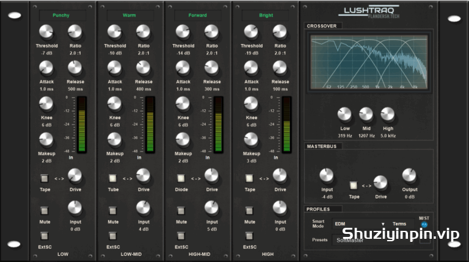Mute the HIGH-MID band
This screenshot has width=469, height=262.
(x=181, y=211)
